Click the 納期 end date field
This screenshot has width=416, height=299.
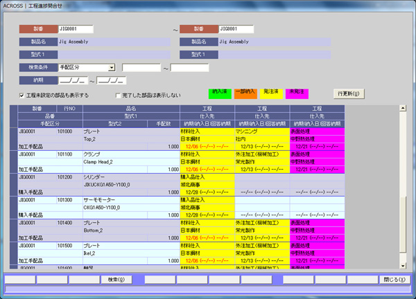pos(112,80)
